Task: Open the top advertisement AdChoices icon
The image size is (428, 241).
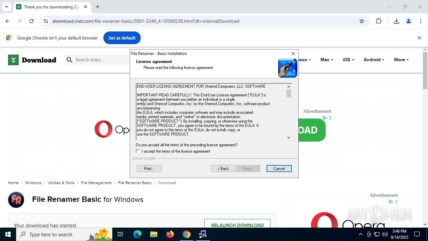Action: 324,118
